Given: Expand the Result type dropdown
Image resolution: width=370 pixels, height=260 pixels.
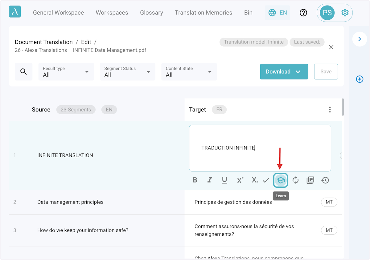Looking at the screenshot, I should point(66,72).
